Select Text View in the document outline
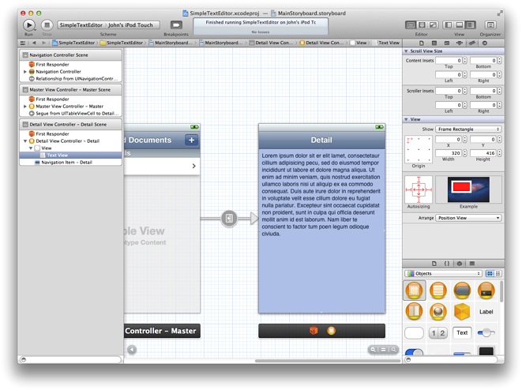 click(x=57, y=156)
